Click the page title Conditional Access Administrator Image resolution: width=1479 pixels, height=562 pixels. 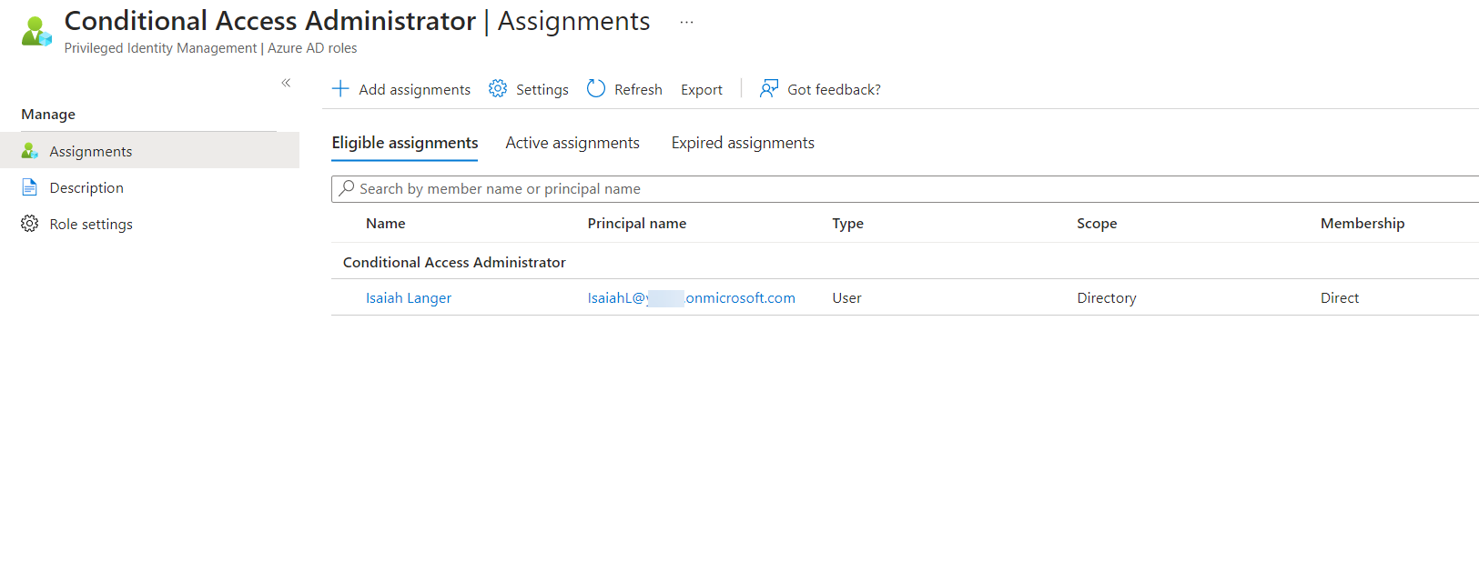click(270, 21)
